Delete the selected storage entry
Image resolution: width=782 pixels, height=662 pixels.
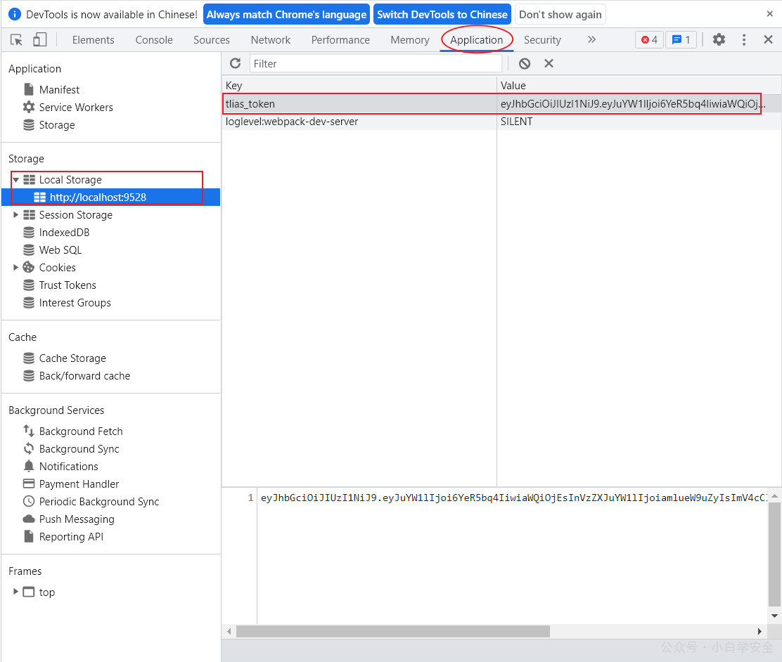[x=549, y=63]
